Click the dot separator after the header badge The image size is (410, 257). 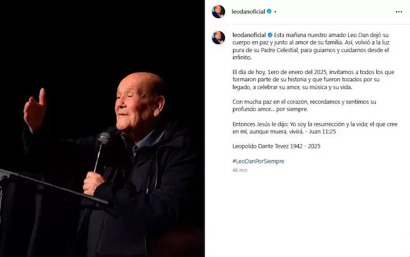click(275, 12)
